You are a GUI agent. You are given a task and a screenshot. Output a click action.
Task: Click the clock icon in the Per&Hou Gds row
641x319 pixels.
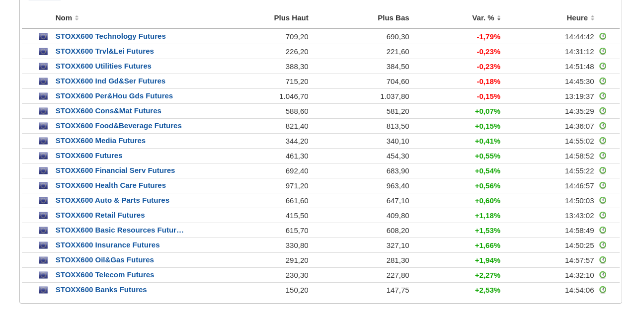point(603,96)
